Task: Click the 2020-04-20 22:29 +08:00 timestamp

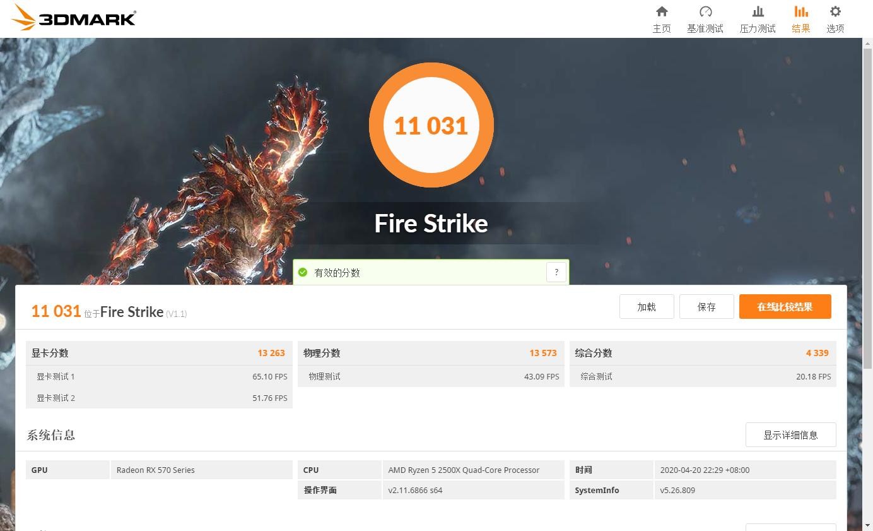Action: [x=705, y=470]
